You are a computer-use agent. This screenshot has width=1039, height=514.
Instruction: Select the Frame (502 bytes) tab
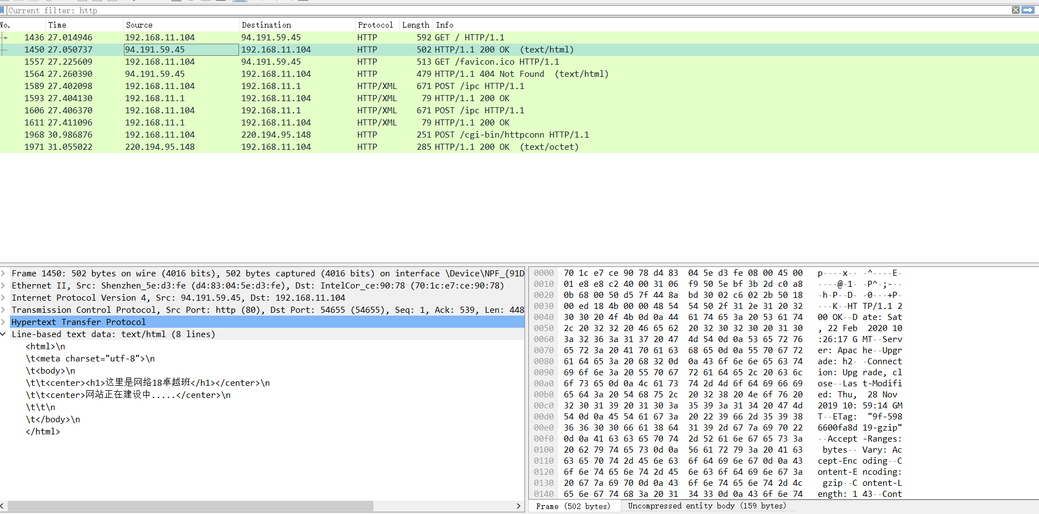pyautogui.click(x=574, y=506)
